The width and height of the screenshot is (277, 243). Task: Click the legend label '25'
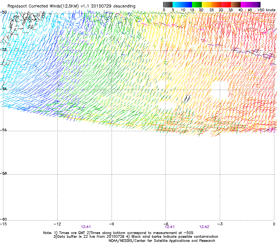211,10
